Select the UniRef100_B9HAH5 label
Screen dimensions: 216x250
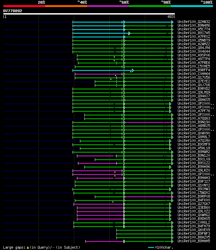pos(194,241)
